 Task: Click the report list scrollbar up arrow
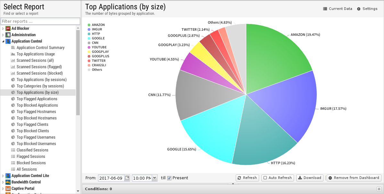[78, 28]
